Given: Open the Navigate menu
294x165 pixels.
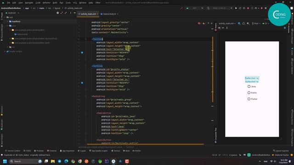Looking at the screenshot, I should pyautogui.click(x=29, y=3).
